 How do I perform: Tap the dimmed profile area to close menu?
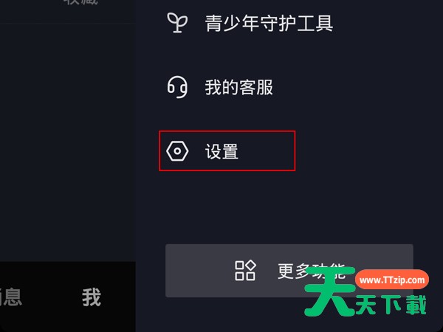(x=68, y=141)
